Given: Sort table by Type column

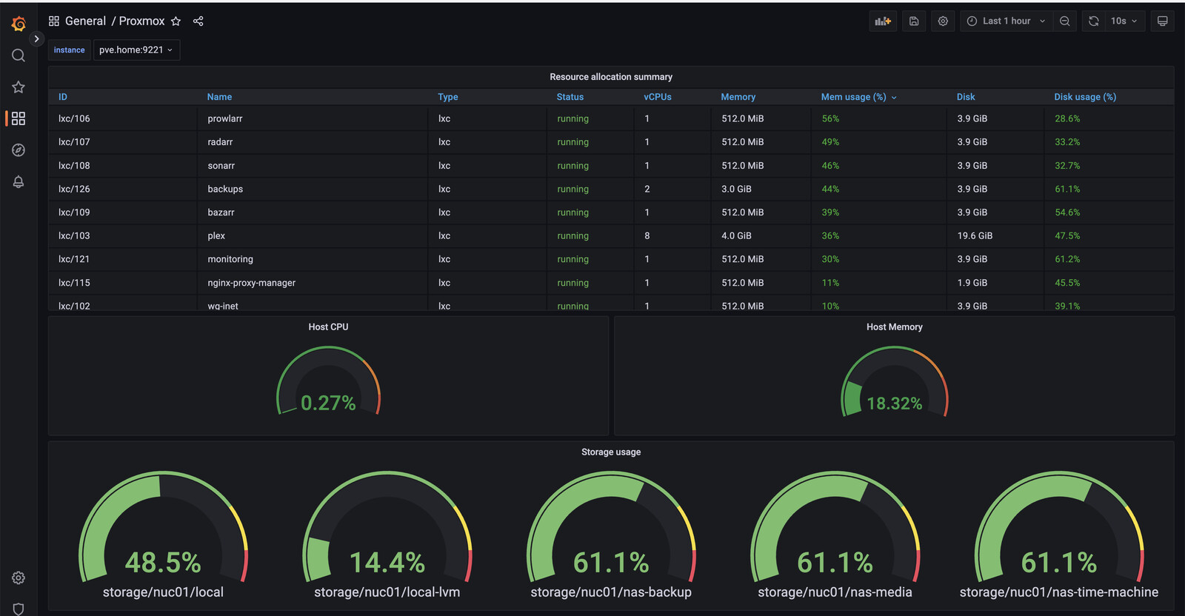Looking at the screenshot, I should pos(447,97).
